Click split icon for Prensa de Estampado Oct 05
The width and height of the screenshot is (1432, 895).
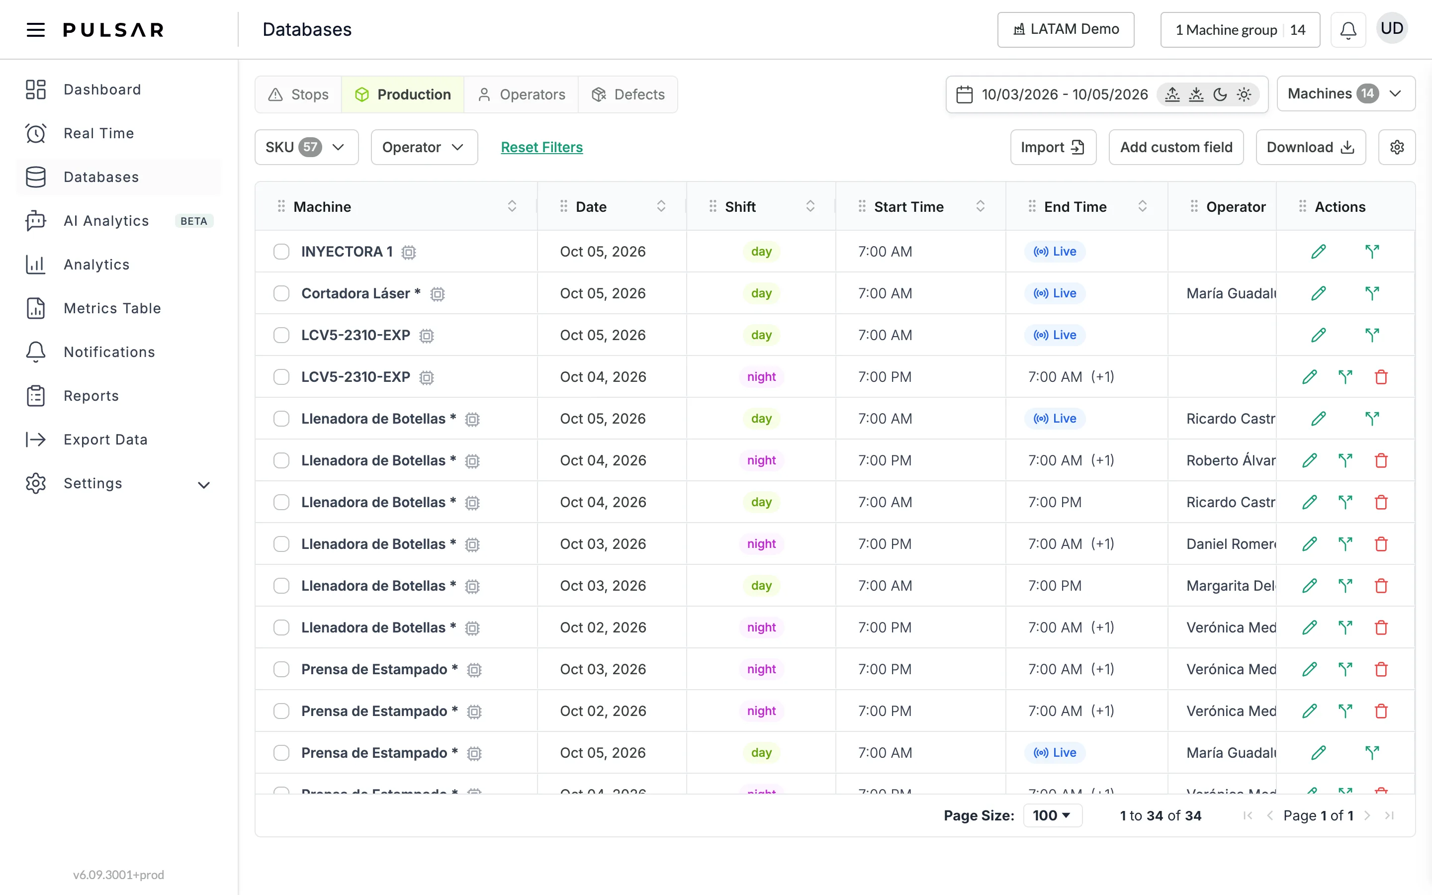[1372, 752]
